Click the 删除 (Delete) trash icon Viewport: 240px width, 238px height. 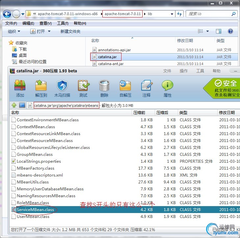pyautogui.click(x=104, y=85)
